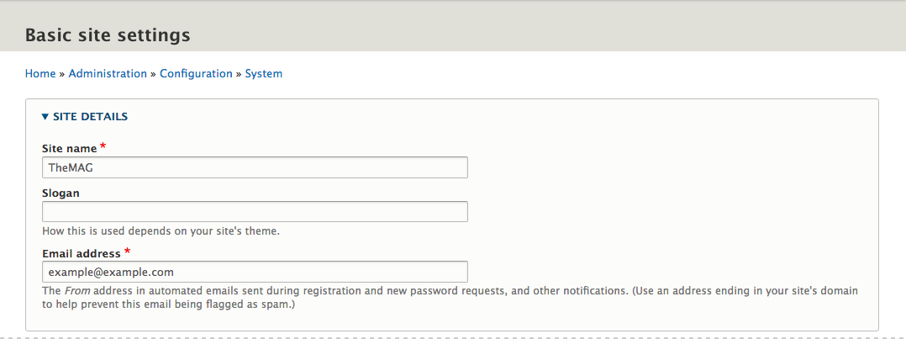Open the System breadcrumb link

pos(264,73)
